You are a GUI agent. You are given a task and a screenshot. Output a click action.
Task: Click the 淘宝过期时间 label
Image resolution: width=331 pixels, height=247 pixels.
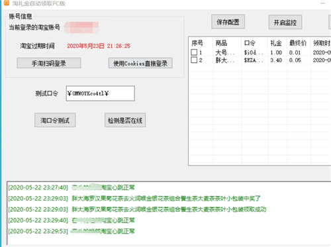pyautogui.click(x=37, y=46)
